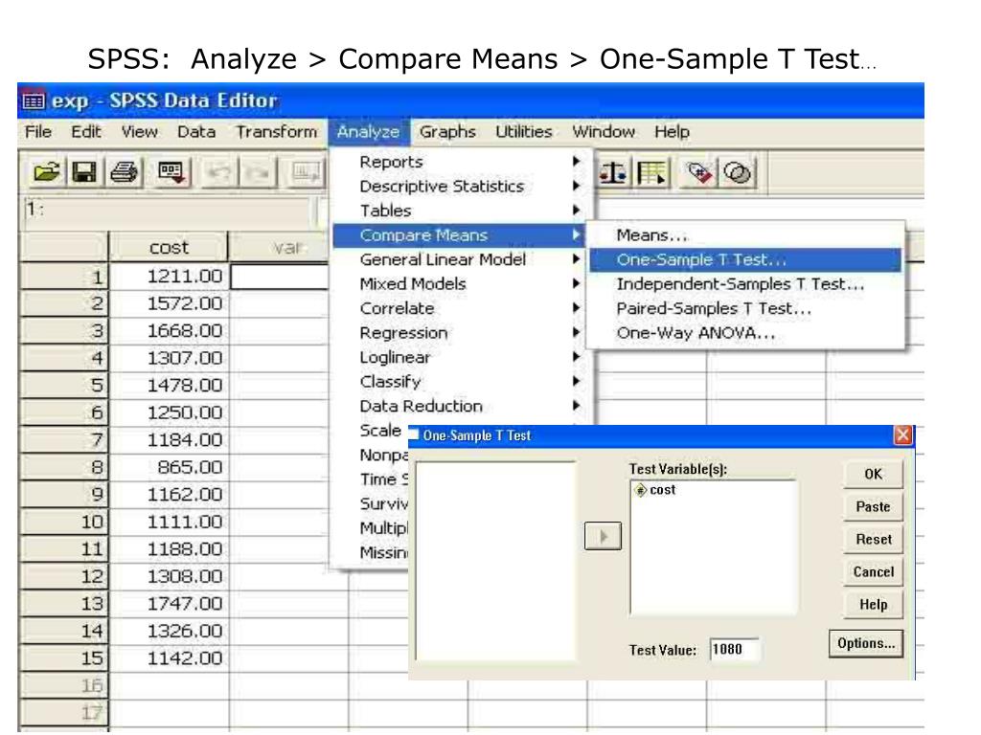Click the Save floppy disk icon

click(x=84, y=172)
